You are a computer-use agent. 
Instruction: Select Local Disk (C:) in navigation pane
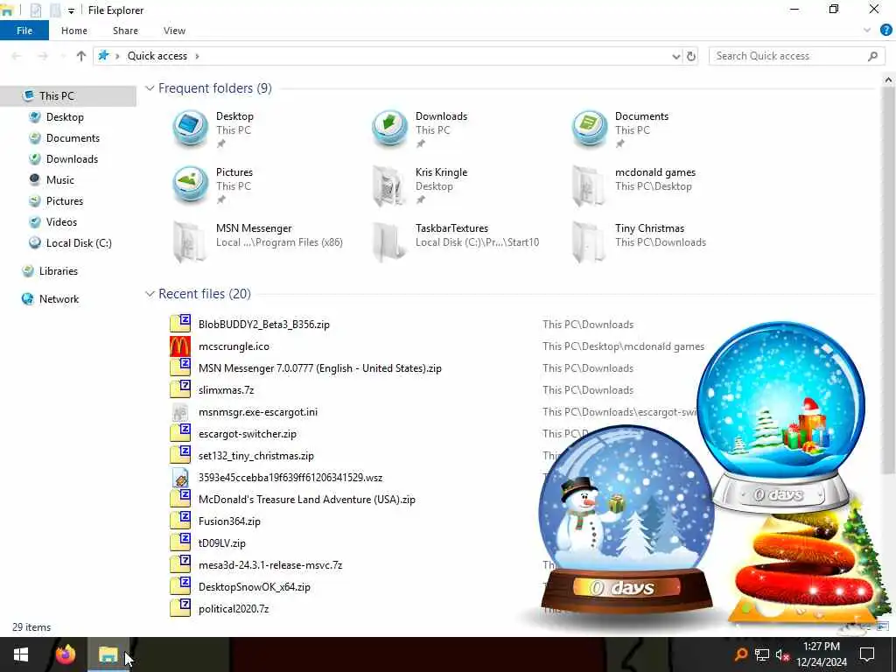[79, 243]
